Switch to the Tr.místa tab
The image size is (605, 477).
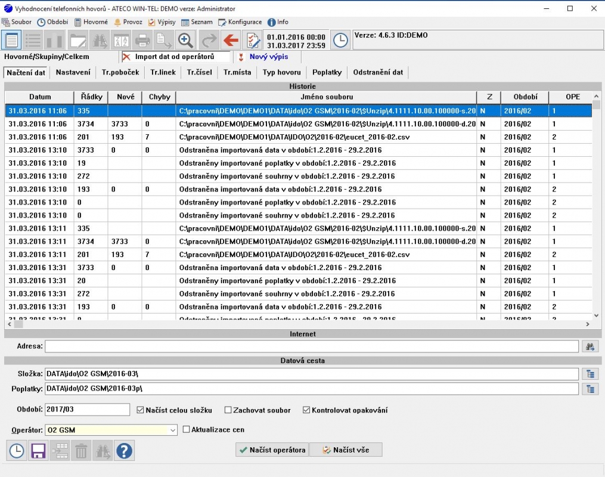click(237, 72)
